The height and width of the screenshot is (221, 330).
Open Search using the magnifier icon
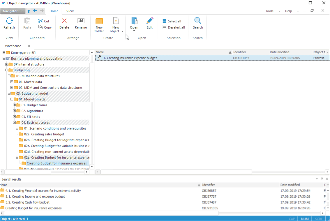[x=198, y=21]
